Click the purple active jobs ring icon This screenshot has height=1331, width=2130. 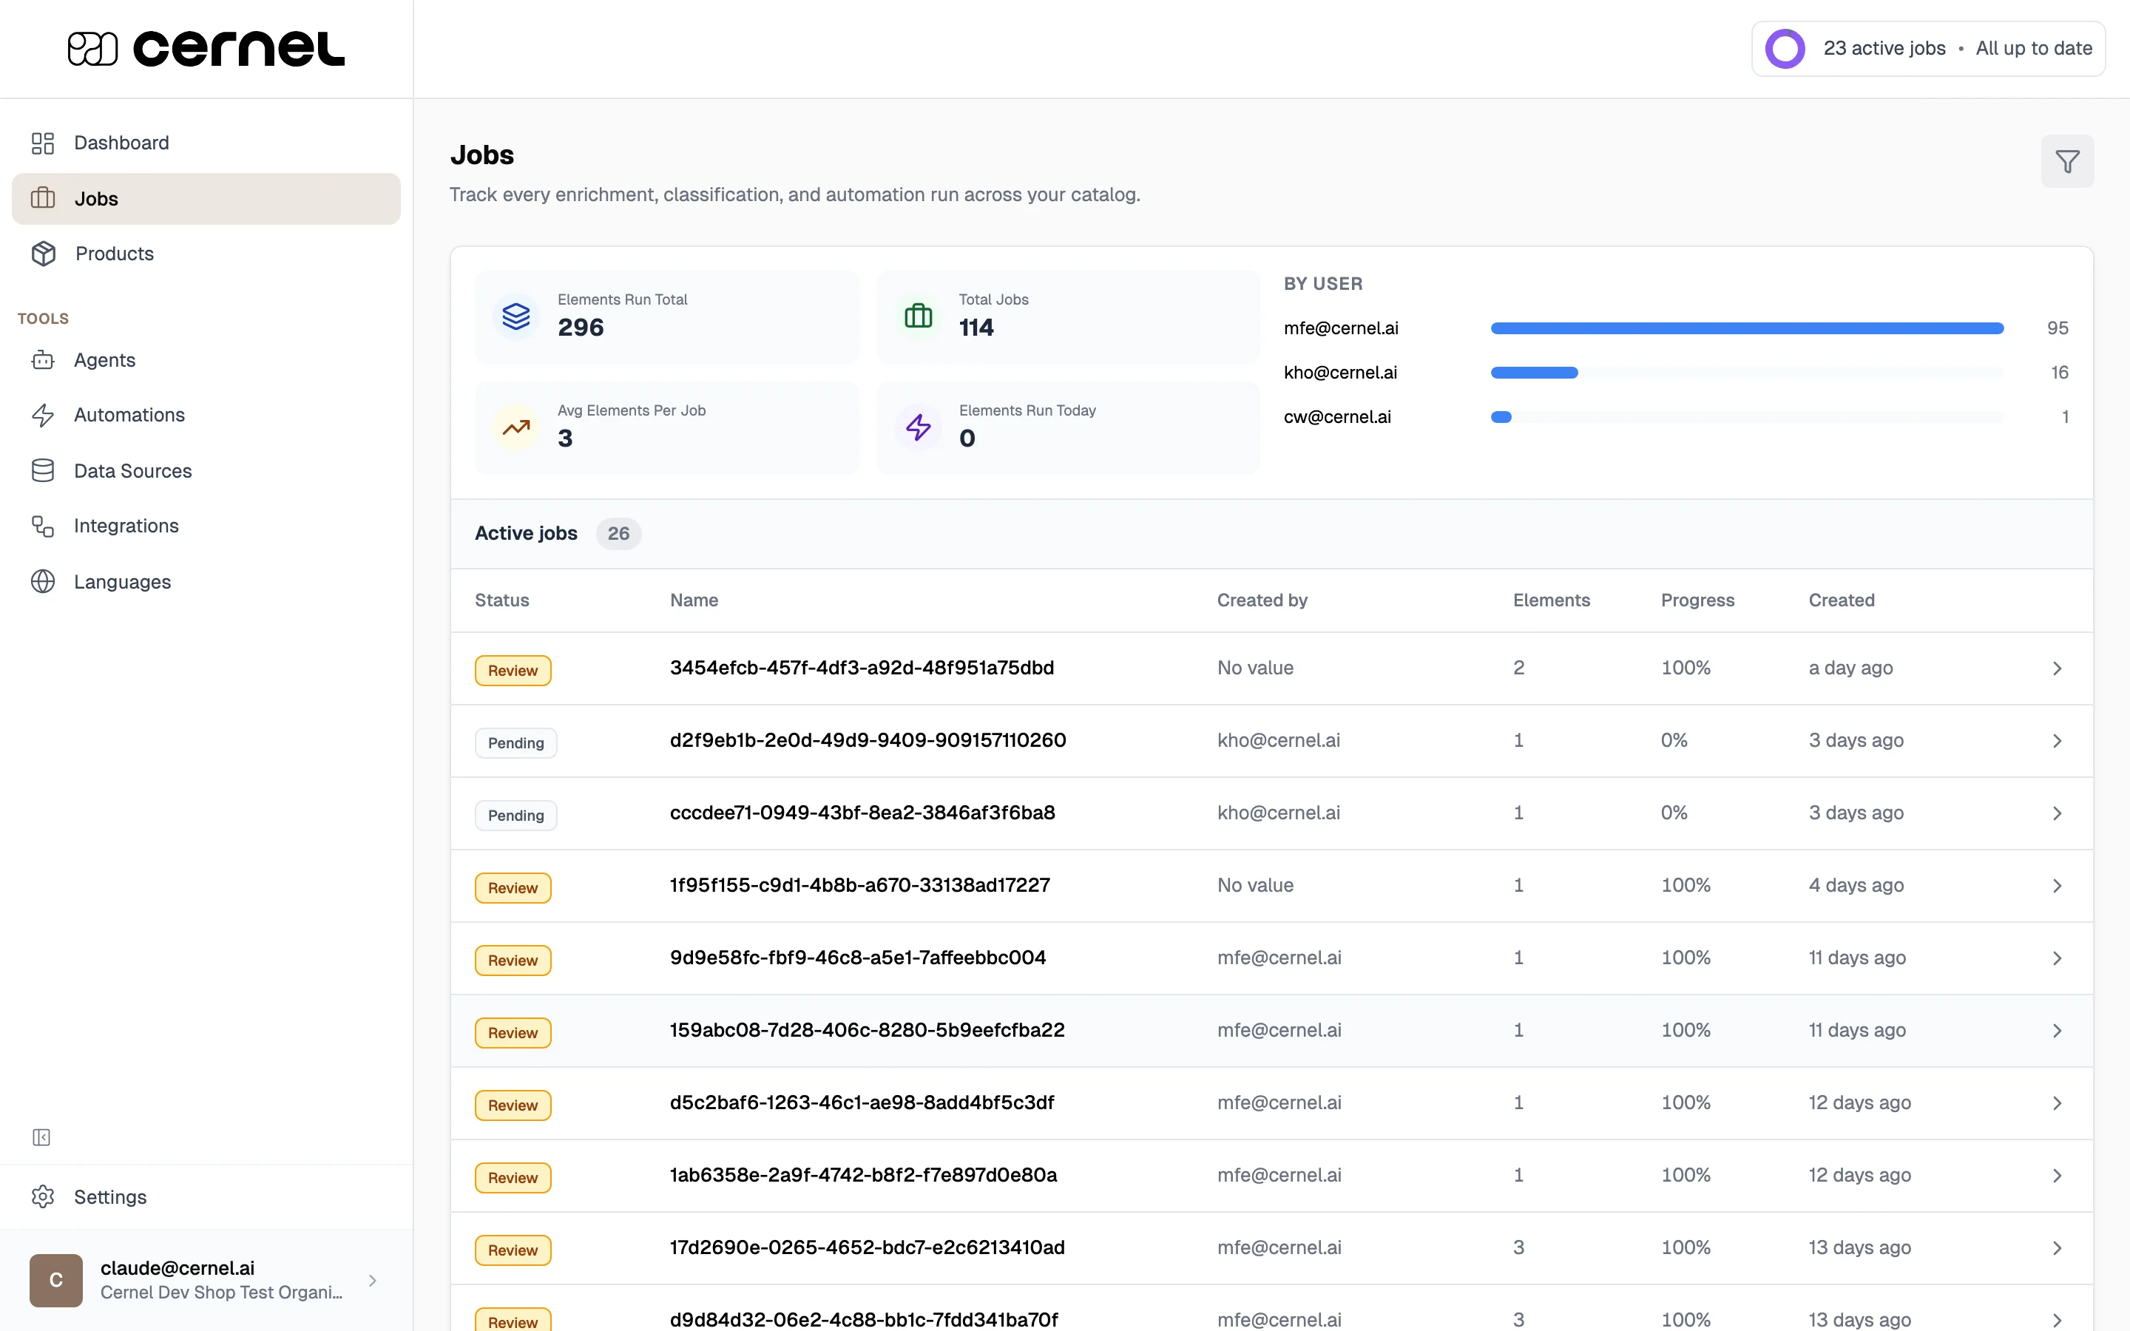(1785, 48)
